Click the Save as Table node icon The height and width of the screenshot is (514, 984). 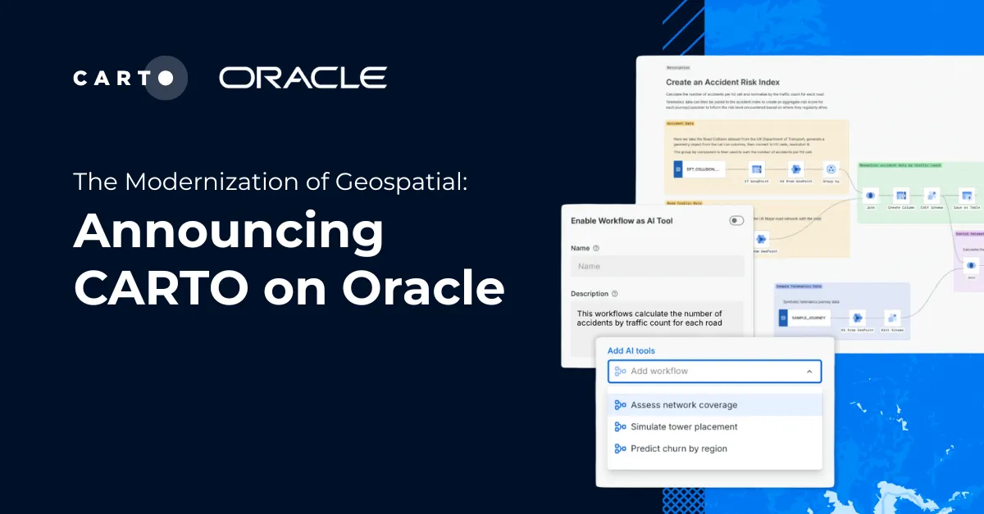click(966, 195)
